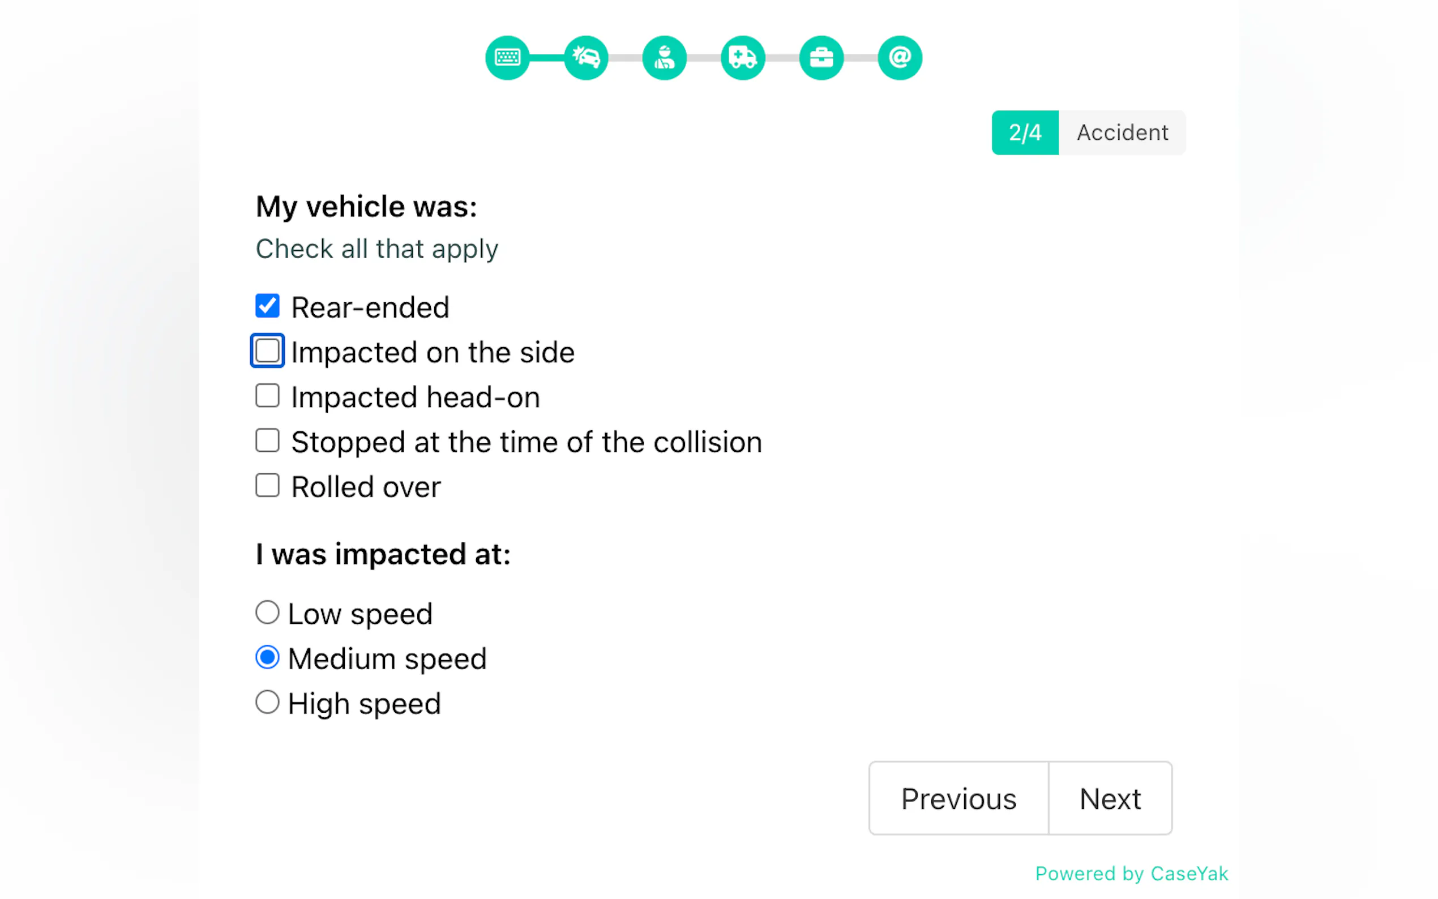Tick Stopped at the time of the collision

pyautogui.click(x=268, y=440)
